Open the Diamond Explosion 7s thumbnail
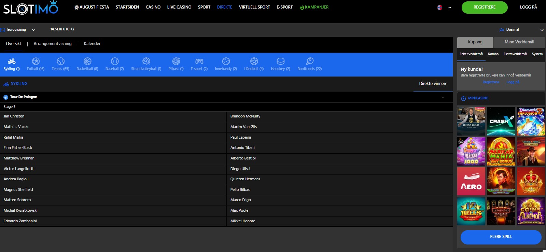546x252 pixels. pyautogui.click(x=531, y=122)
